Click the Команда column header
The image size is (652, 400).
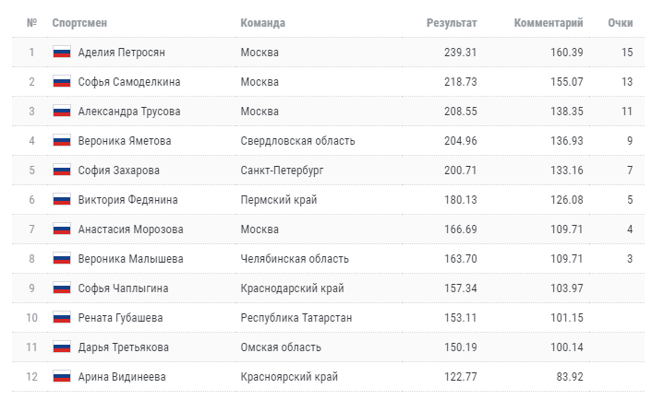[263, 23]
